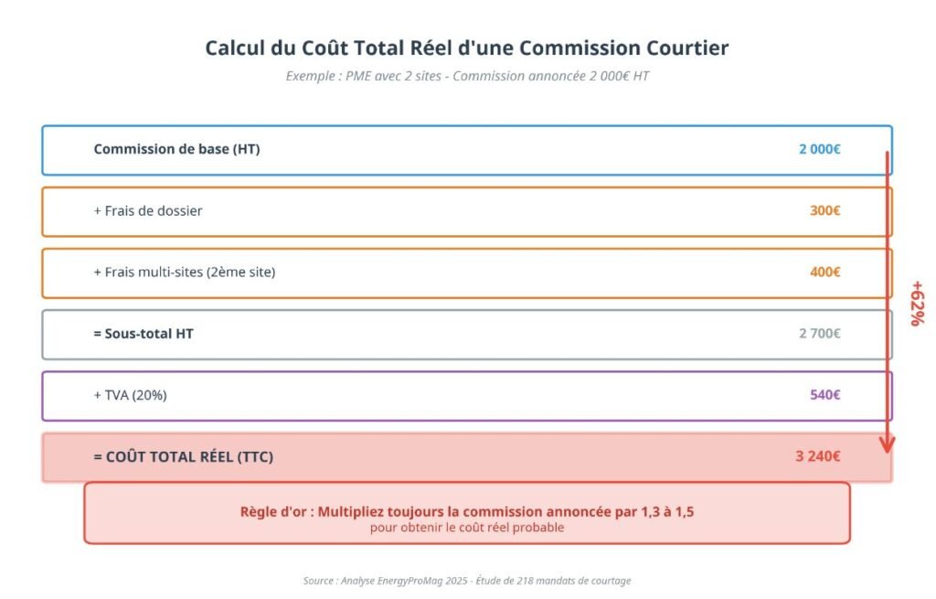Image resolution: width=936 pixels, height=599 pixels.
Task: Select the main title about Commission Courtier
Action: pyautogui.click(x=467, y=48)
